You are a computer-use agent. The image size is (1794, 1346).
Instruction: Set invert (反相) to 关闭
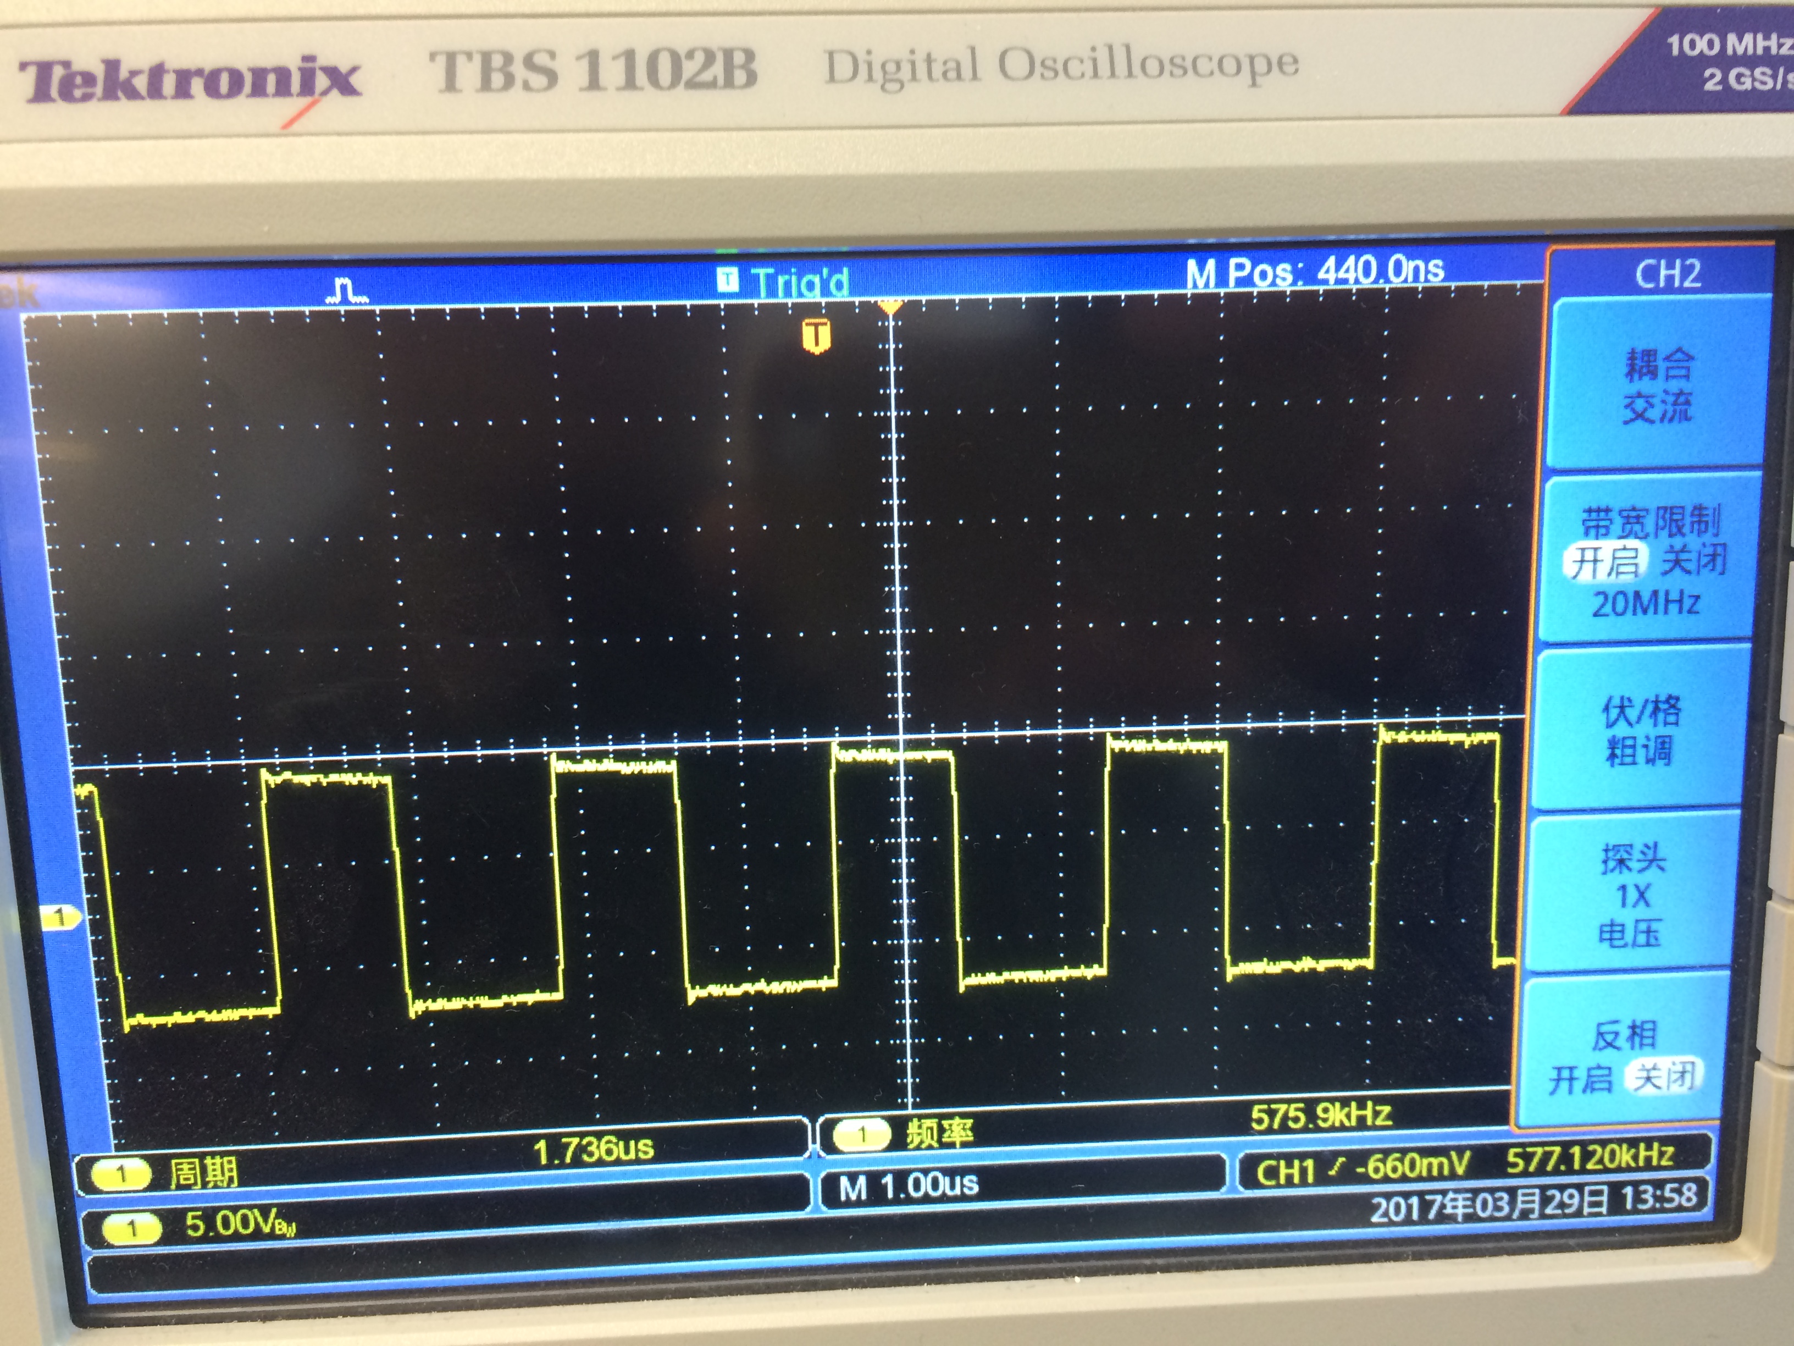tap(1664, 1078)
